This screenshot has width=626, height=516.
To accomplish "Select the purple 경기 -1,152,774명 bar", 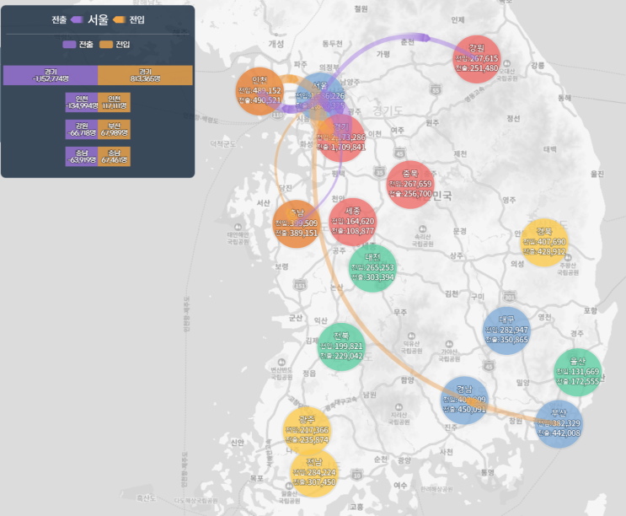I will click(51, 75).
